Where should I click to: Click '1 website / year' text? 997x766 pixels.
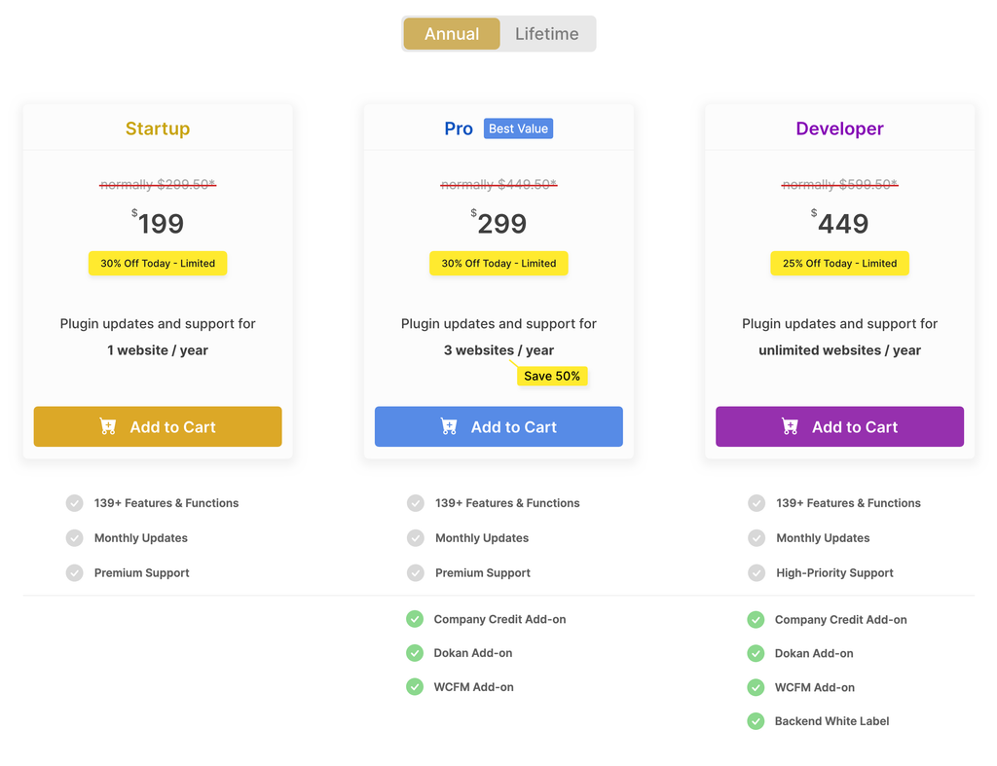(x=158, y=350)
